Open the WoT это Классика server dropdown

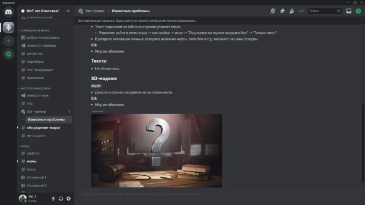click(x=46, y=11)
